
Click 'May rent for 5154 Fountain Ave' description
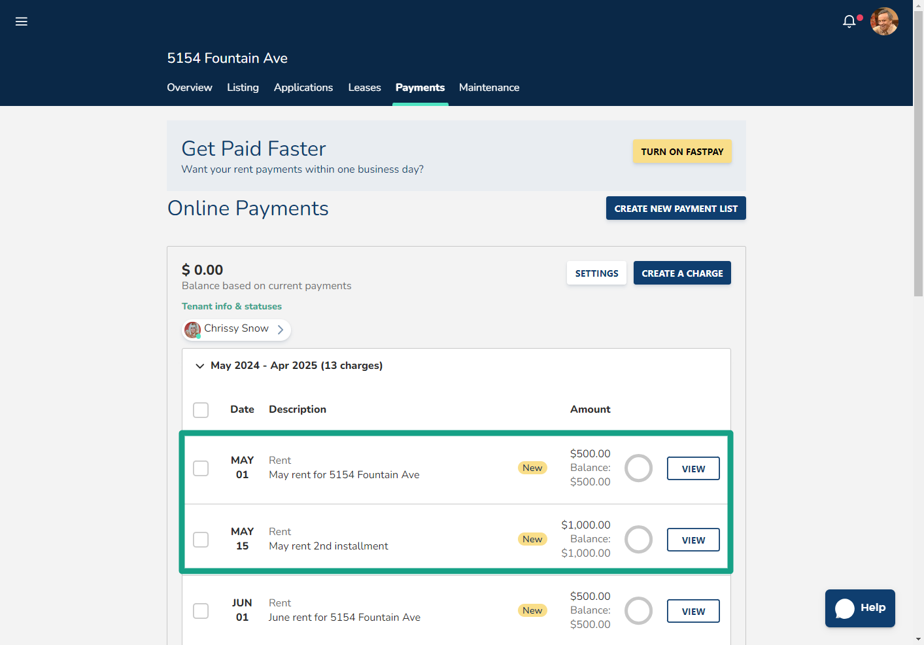click(x=344, y=475)
